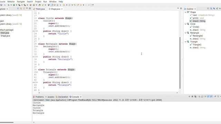The height and width of the screenshot is (124, 221).
Task: Toggle Word Wrap in Console toolbar
Action: coord(205,96)
